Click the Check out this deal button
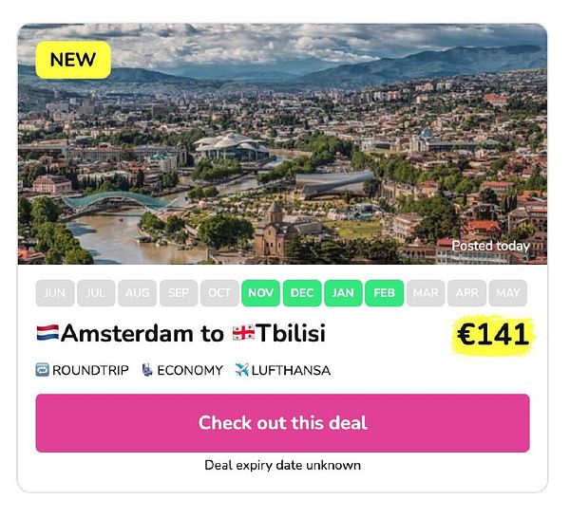The height and width of the screenshot is (518, 570). tap(282, 423)
